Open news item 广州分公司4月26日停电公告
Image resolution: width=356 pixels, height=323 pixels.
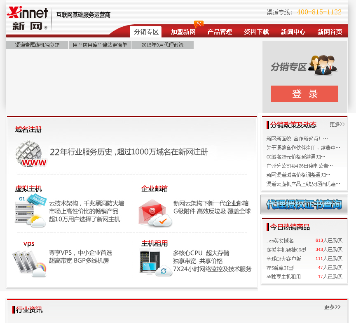(x=300, y=166)
